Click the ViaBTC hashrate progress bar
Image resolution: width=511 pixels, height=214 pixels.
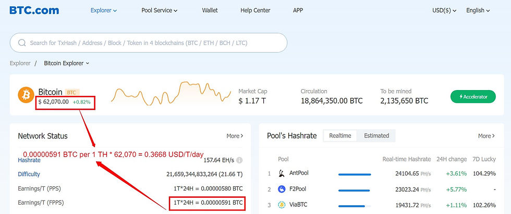pos(355,206)
